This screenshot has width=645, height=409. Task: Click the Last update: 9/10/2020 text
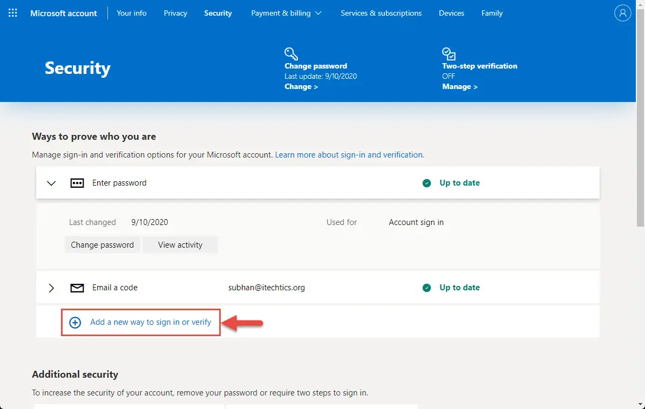[x=321, y=77]
